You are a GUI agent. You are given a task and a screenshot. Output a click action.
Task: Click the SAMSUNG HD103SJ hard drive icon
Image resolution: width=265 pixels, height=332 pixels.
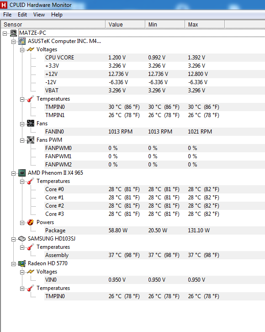pyautogui.click(x=22, y=239)
